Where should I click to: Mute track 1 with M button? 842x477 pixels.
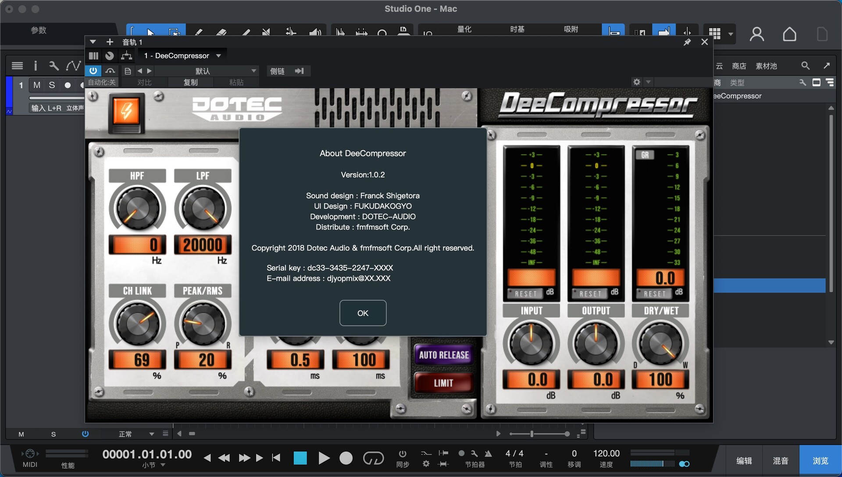pos(37,85)
